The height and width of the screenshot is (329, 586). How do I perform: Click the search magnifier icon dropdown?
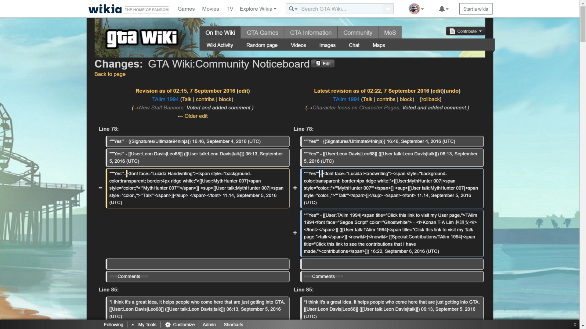point(293,9)
